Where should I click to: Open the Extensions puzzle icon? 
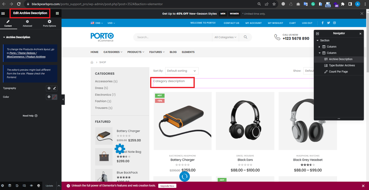tap(343, 4)
